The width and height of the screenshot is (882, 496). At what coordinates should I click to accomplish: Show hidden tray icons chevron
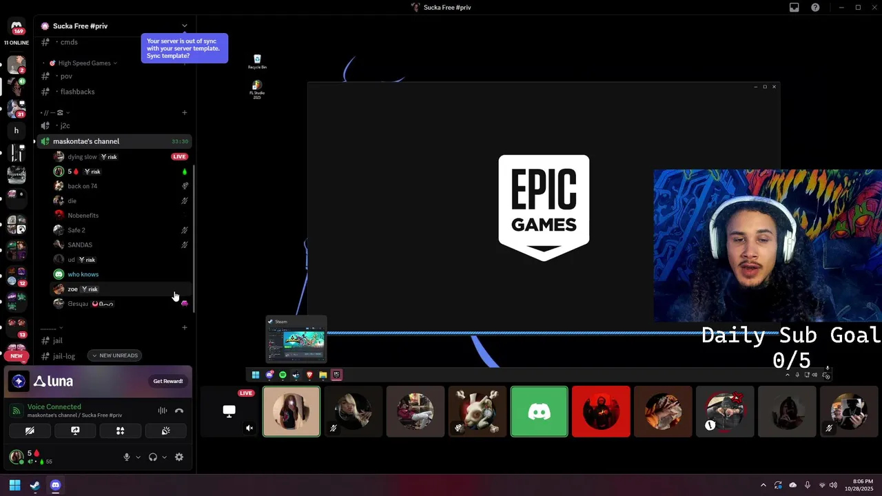pyautogui.click(x=763, y=485)
